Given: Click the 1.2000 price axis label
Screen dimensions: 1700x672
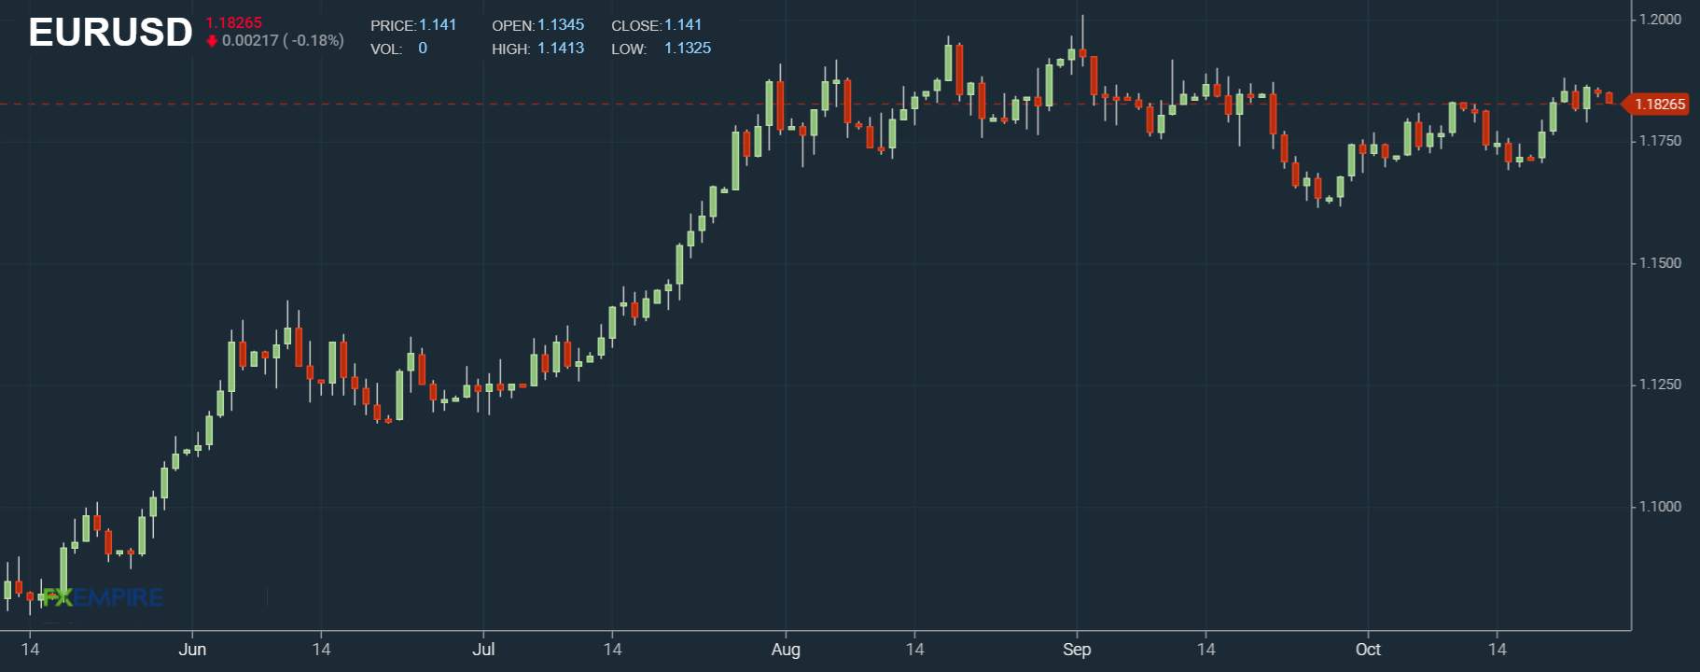Looking at the screenshot, I should pyautogui.click(x=1661, y=20).
